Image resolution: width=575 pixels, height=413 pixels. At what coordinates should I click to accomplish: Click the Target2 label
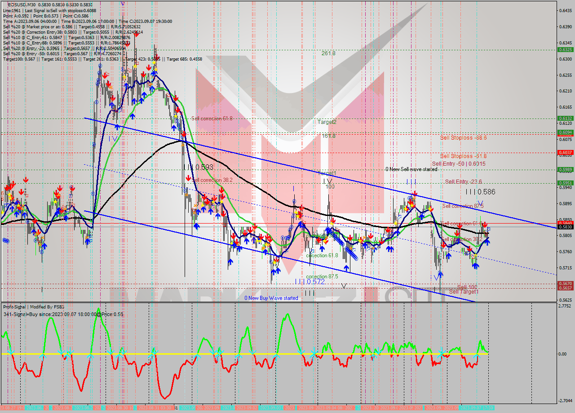(327, 122)
